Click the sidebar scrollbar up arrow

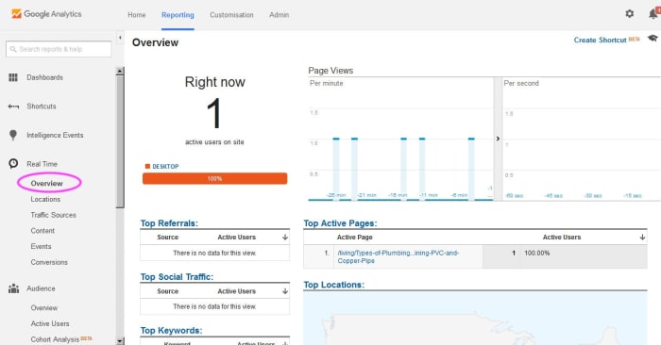pyautogui.click(x=120, y=71)
